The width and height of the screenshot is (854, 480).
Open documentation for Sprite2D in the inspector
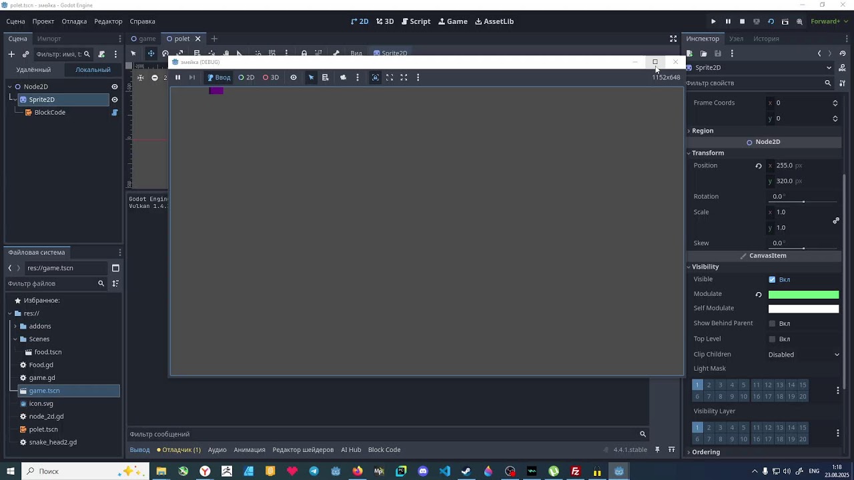[x=843, y=67]
